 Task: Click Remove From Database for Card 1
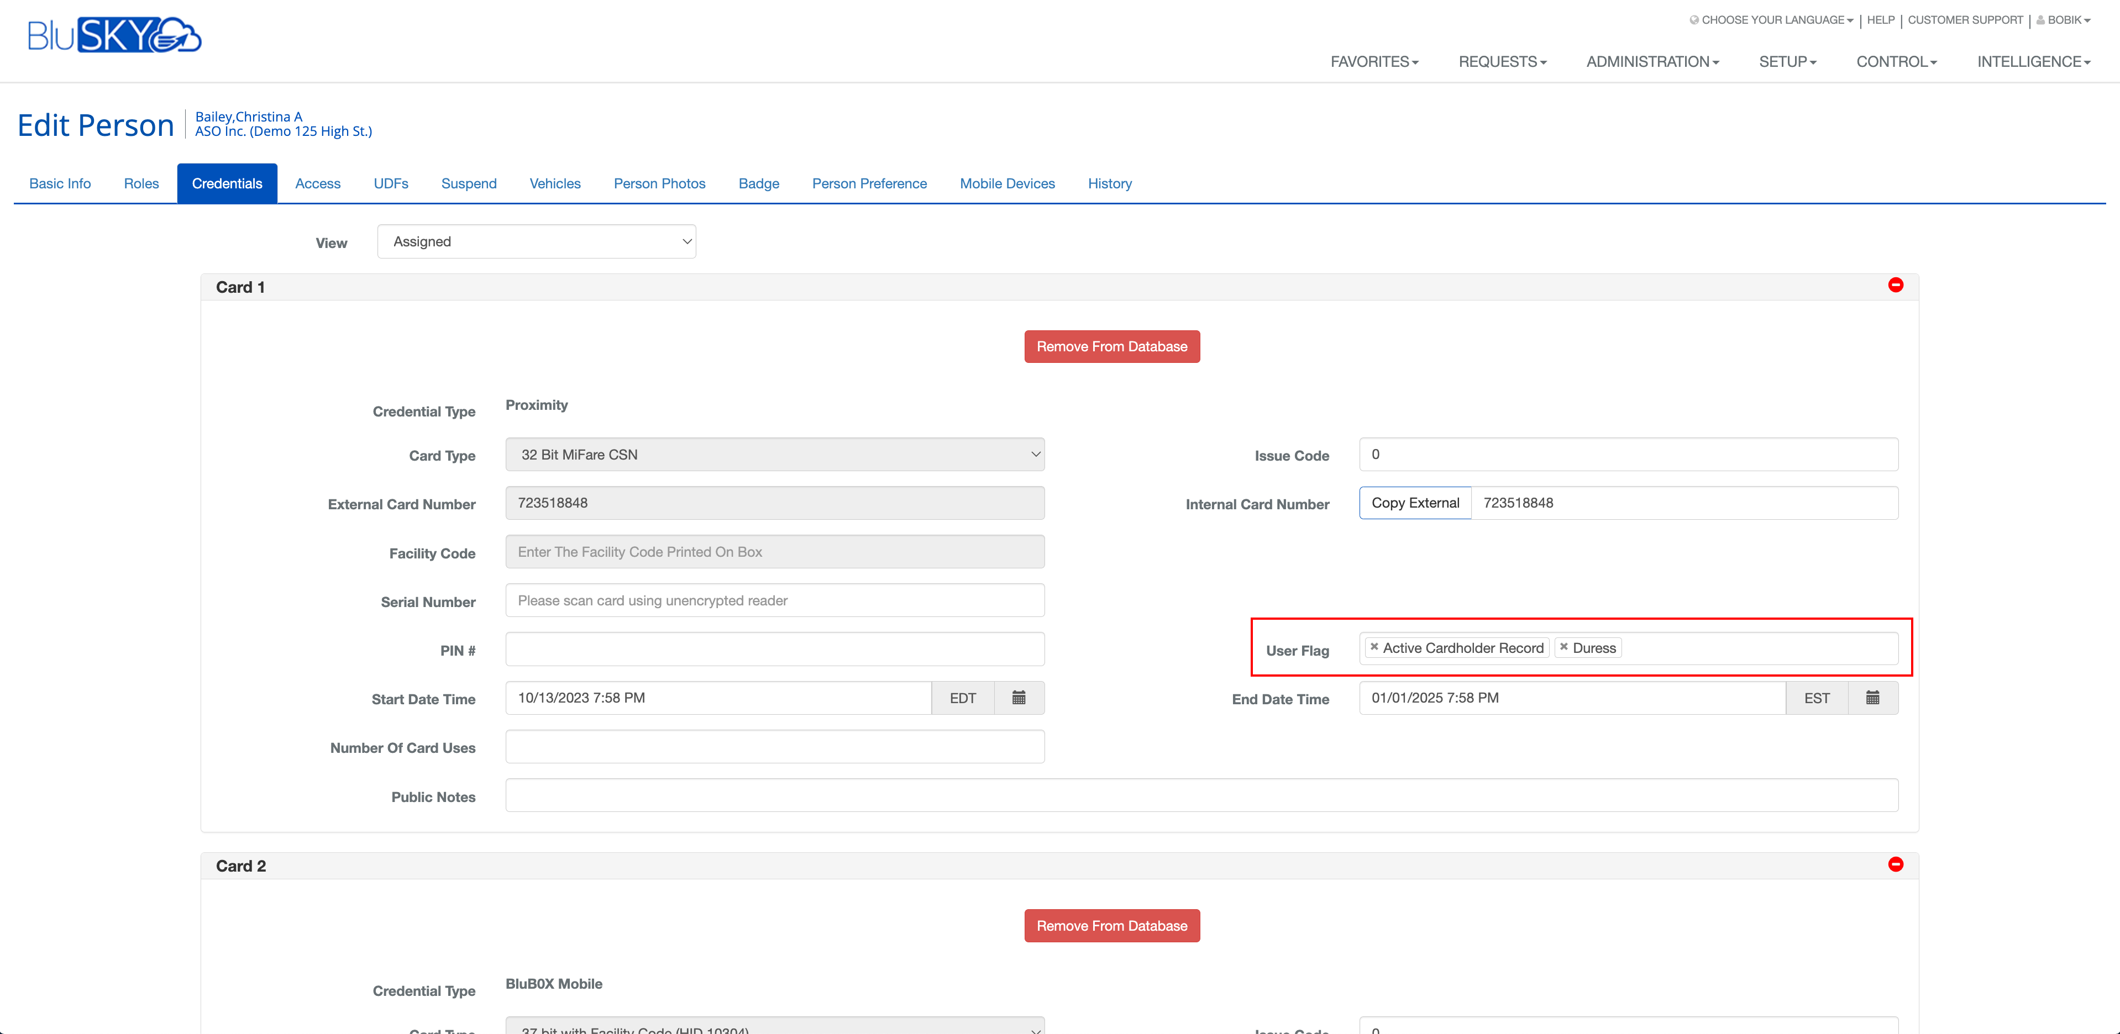1111,346
